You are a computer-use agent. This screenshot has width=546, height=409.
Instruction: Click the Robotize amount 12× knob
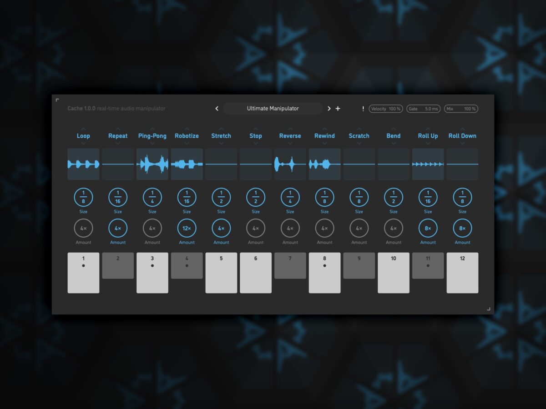pyautogui.click(x=187, y=228)
